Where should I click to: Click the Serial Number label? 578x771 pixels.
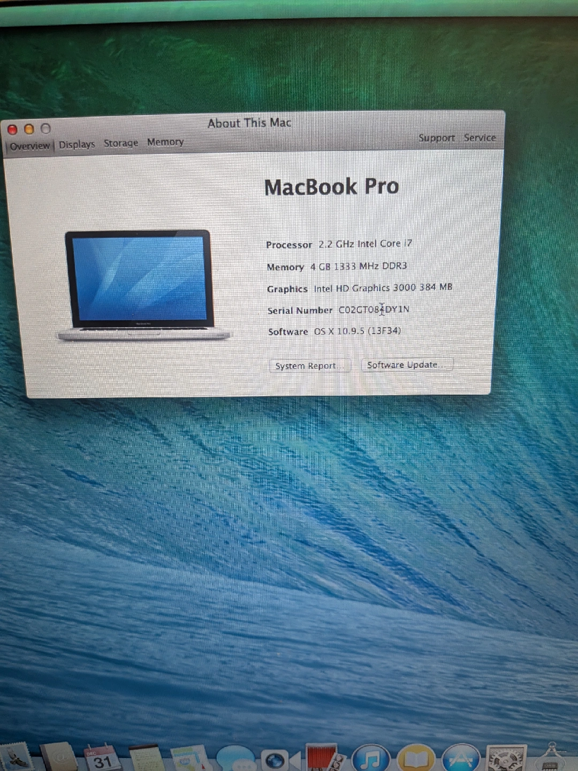tap(300, 311)
